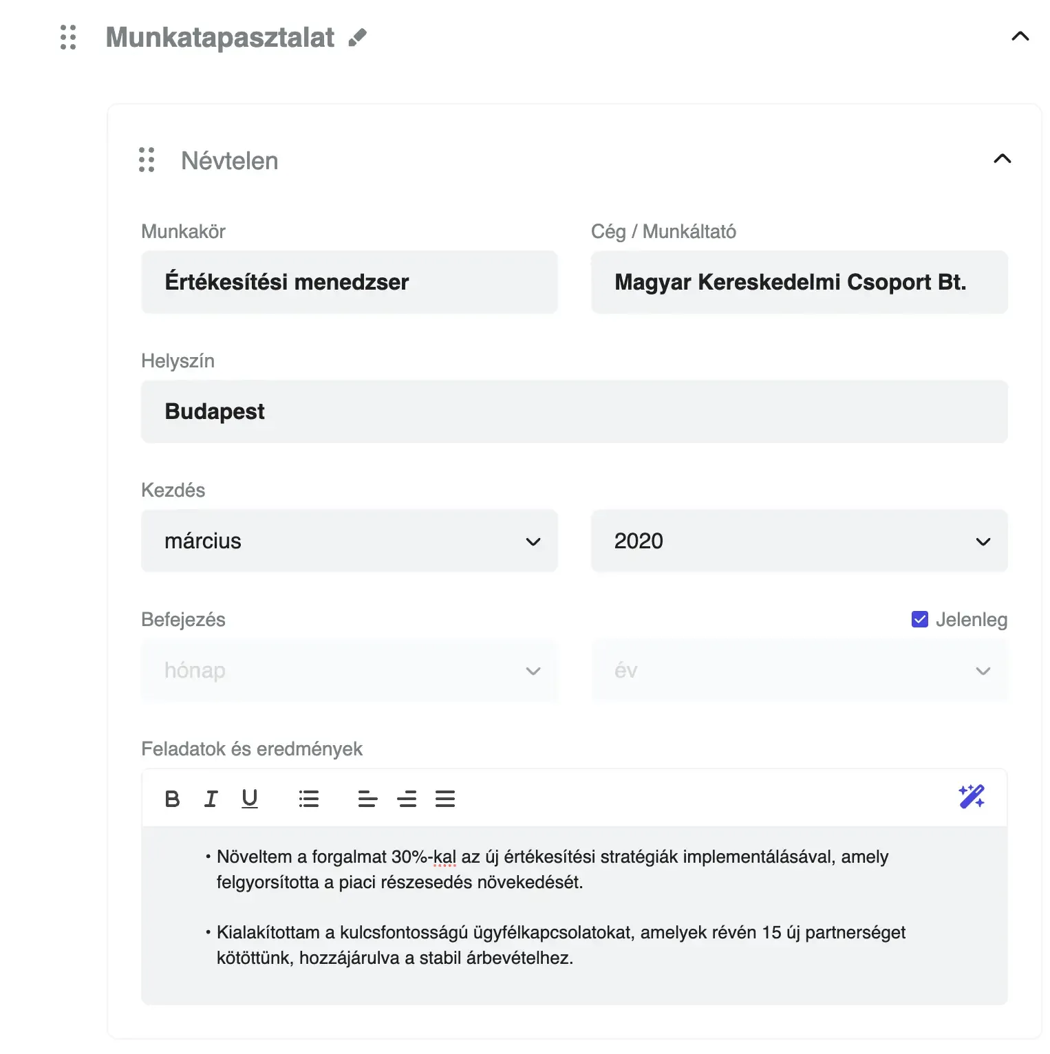Select the Cég field Magyar Kereskedelmi Csoport Bt.
The height and width of the screenshot is (1054, 1050).
pyautogui.click(x=798, y=282)
